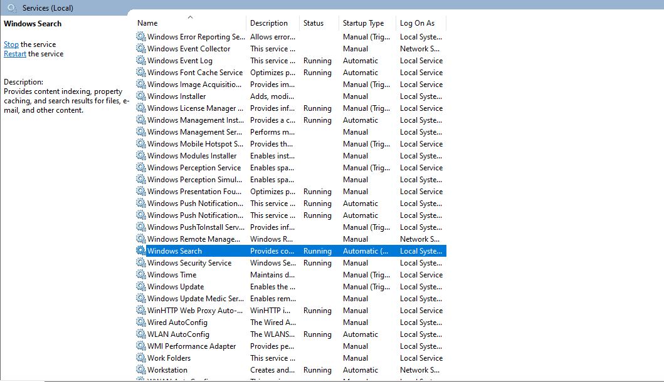This screenshot has height=382, width=664.
Task: Select the Windows Event Log service name
Action: point(180,61)
